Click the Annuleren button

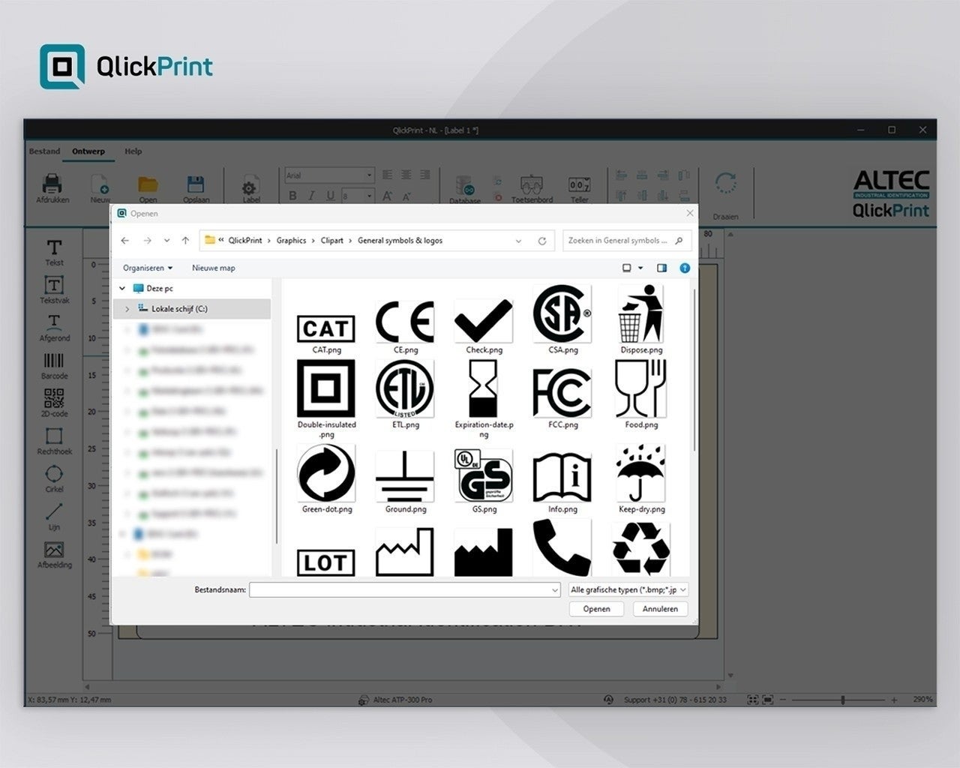coord(660,609)
